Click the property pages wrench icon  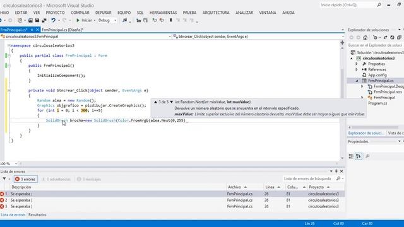(367, 156)
